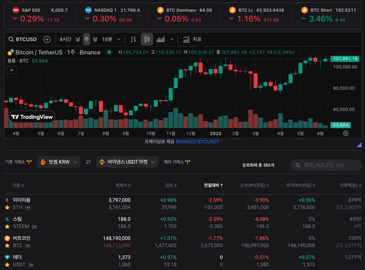Open the BINANCE:BTCUSDT link
Screen dimensions: 365x270
(x=197, y=141)
